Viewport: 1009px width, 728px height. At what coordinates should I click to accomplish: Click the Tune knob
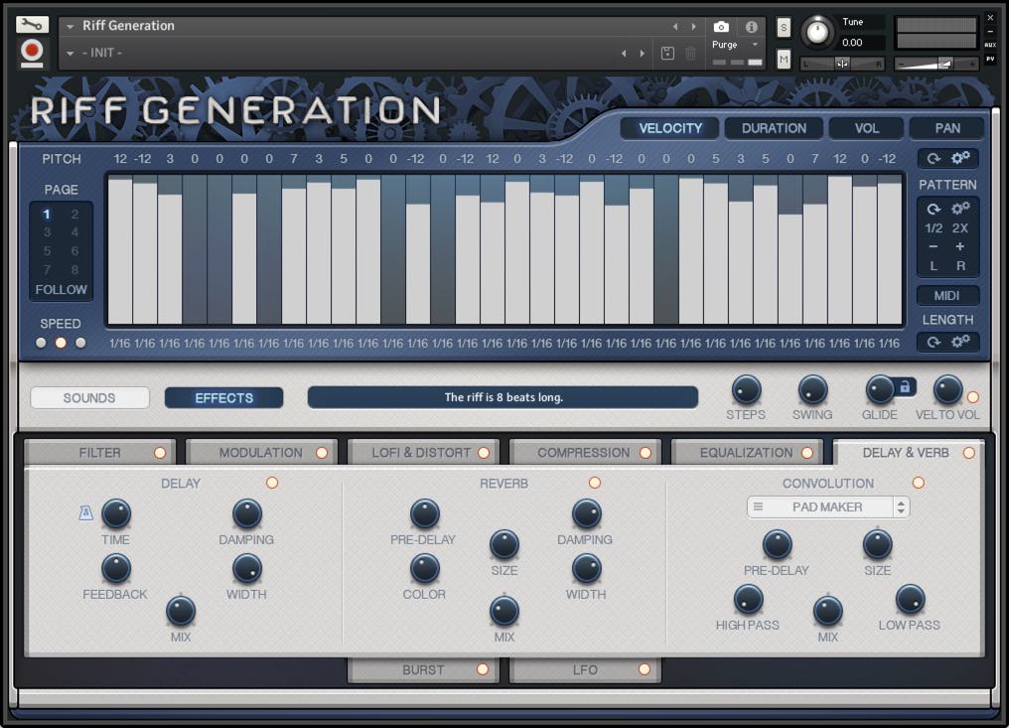(x=817, y=33)
